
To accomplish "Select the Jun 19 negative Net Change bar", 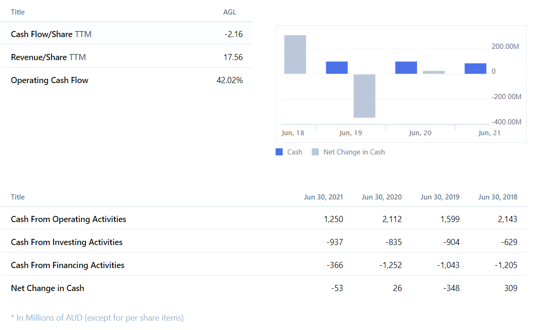I will [x=364, y=96].
